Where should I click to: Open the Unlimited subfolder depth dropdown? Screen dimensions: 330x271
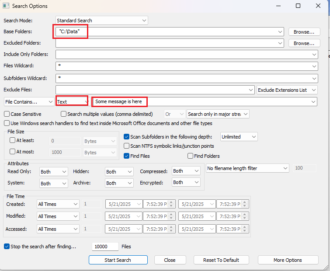click(239, 137)
